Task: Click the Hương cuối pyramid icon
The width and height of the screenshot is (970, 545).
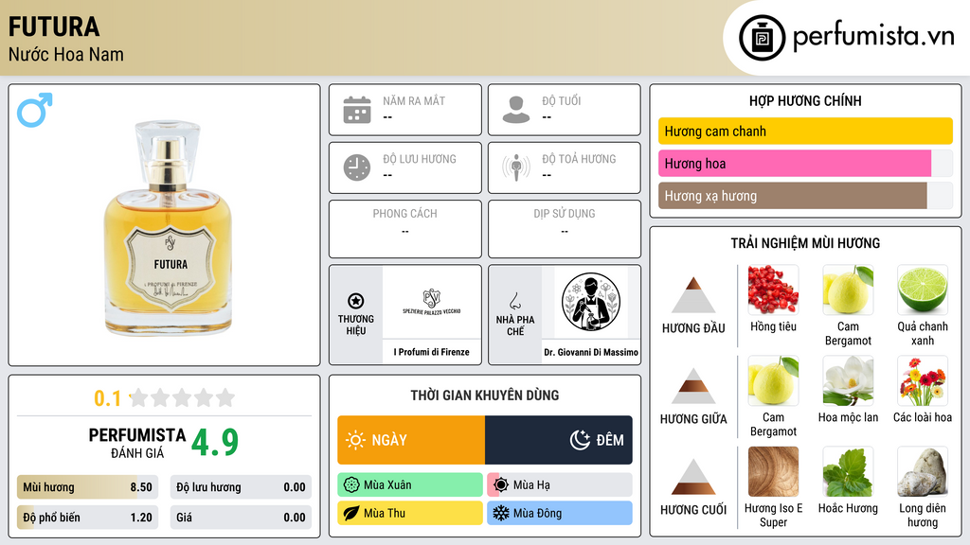Action: (693, 477)
